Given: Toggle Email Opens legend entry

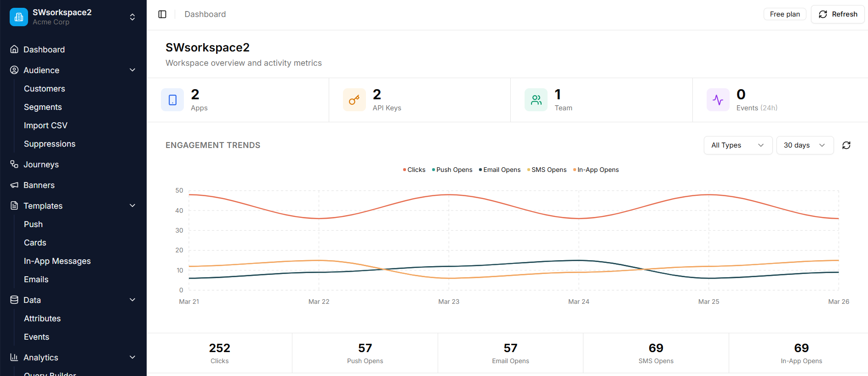Looking at the screenshot, I should [x=500, y=170].
